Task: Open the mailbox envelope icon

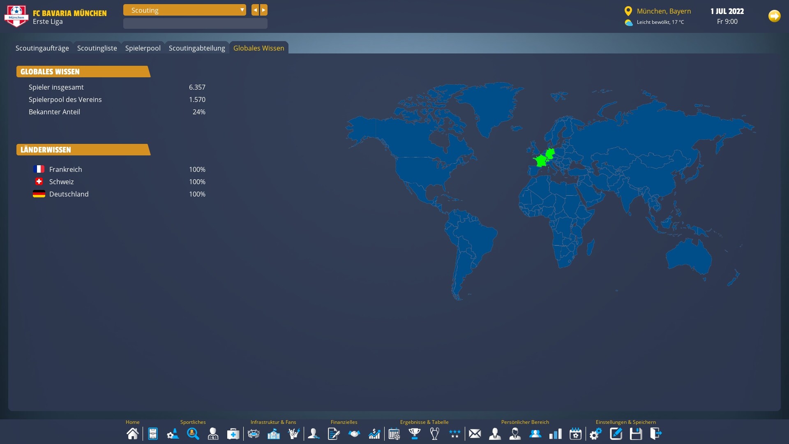Action: (475, 434)
